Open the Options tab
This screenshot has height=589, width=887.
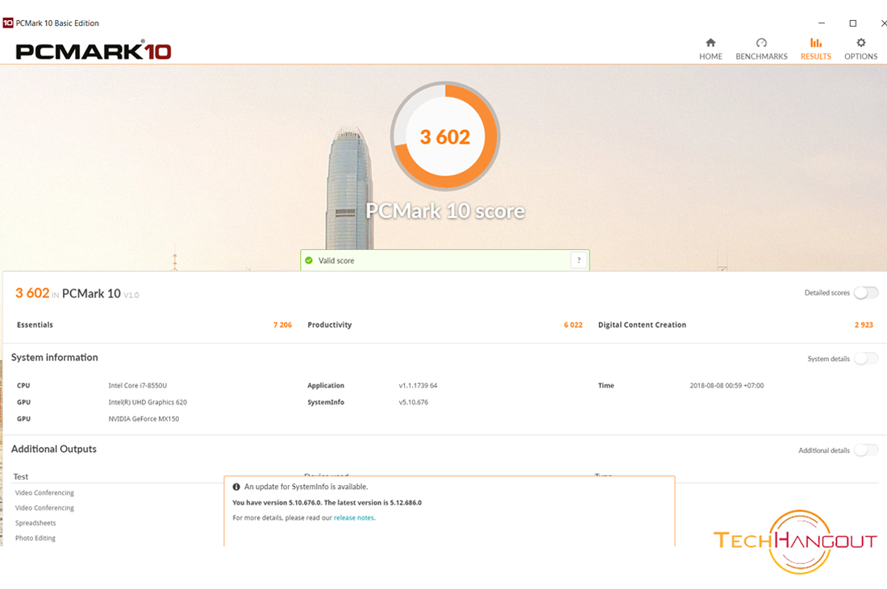click(x=861, y=49)
